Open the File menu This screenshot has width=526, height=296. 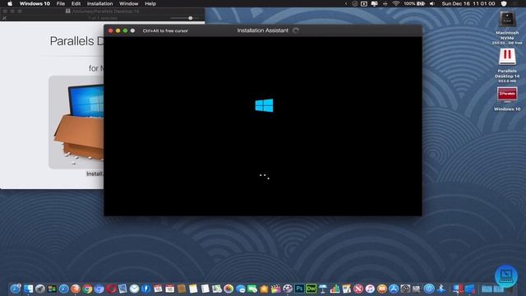click(61, 3)
